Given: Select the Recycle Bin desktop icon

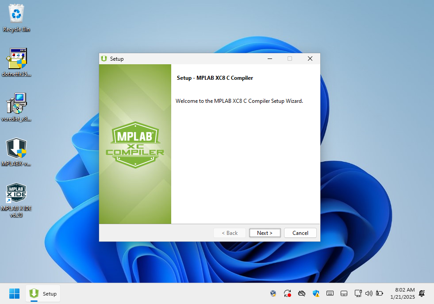Looking at the screenshot, I should click(16, 18).
